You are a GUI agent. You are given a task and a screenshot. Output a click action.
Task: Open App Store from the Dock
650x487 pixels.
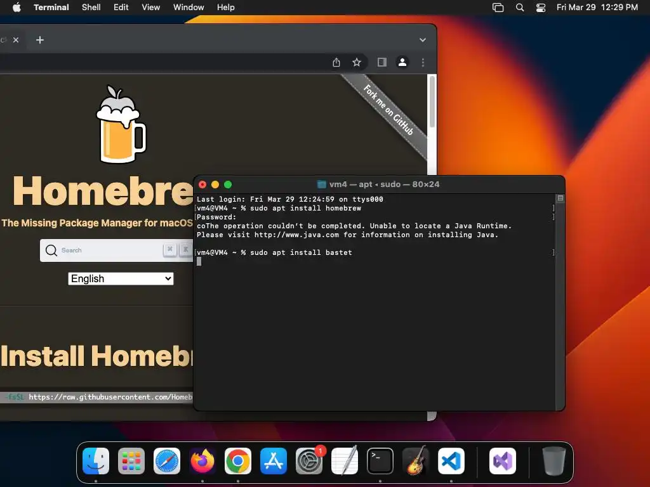pos(274,461)
